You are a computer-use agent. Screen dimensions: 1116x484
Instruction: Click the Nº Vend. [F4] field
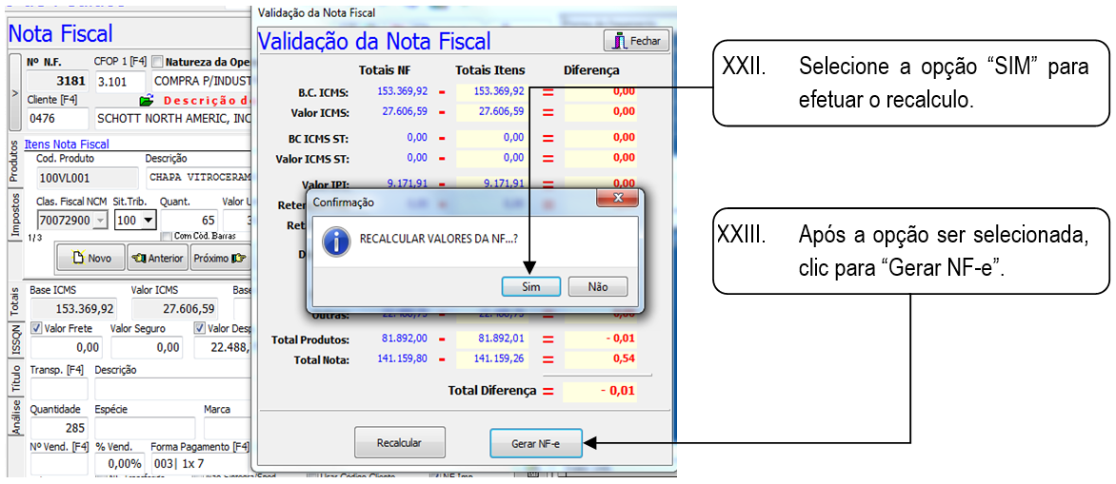(x=58, y=463)
